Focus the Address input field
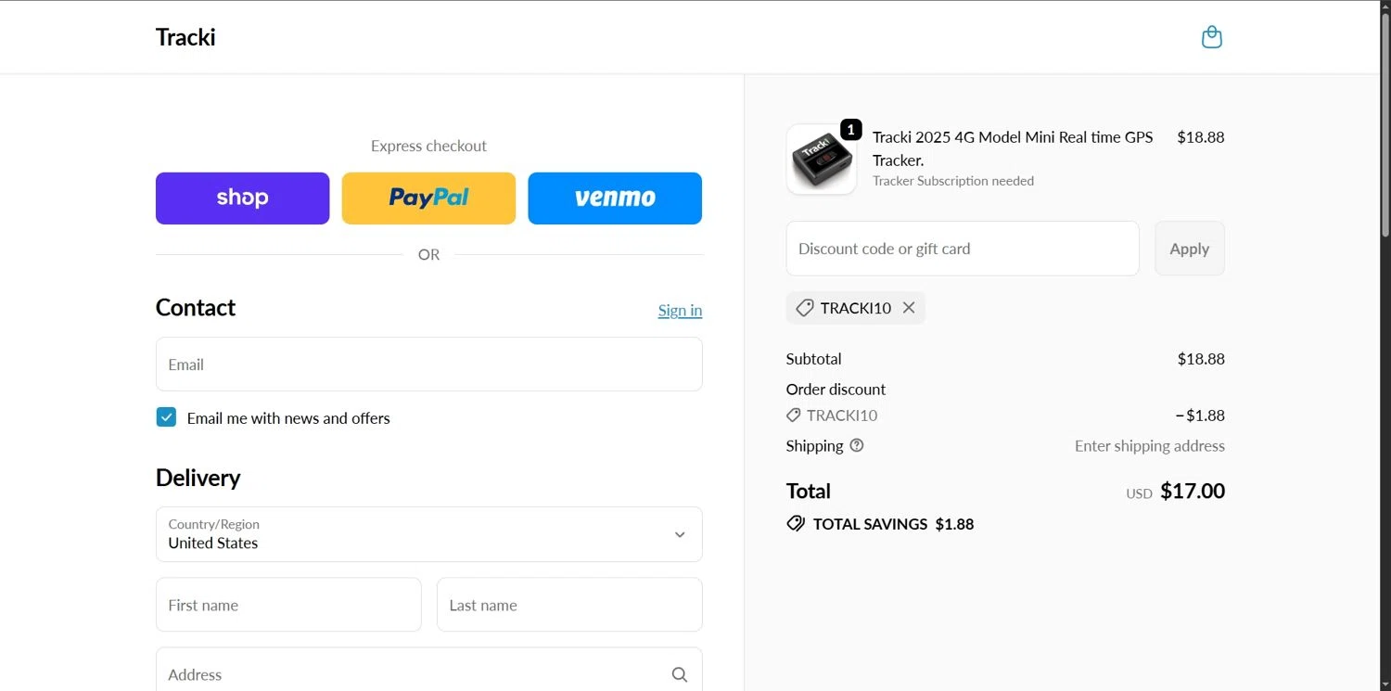Image resolution: width=1391 pixels, height=691 pixels. 429,670
